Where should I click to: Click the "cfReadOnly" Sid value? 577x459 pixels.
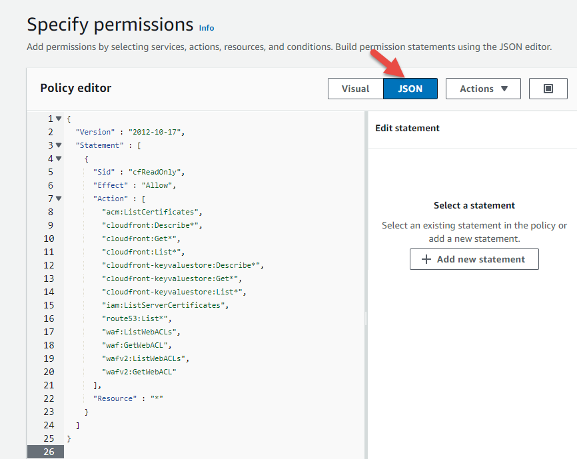155,172
